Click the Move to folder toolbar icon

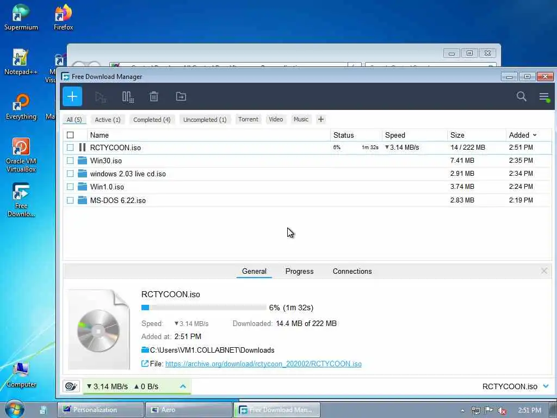181,96
